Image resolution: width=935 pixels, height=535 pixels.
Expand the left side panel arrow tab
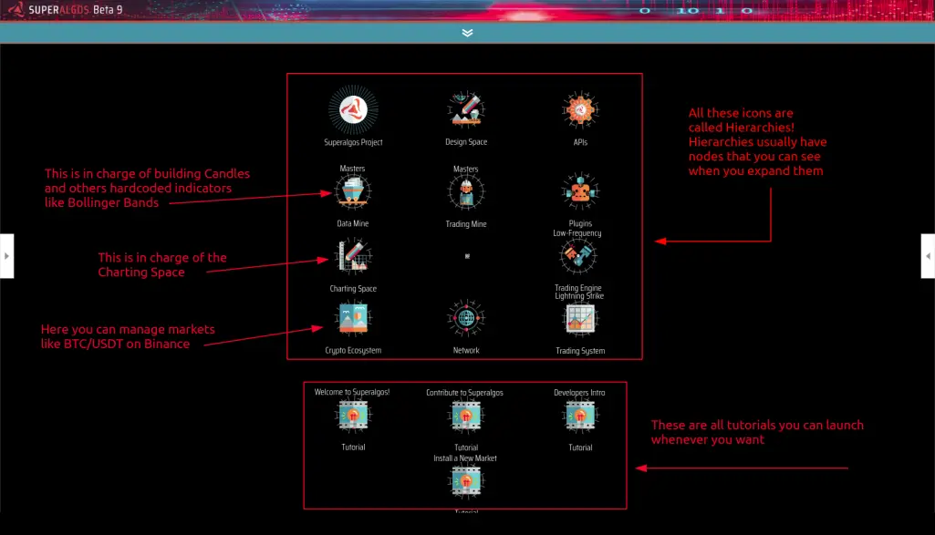point(6,256)
